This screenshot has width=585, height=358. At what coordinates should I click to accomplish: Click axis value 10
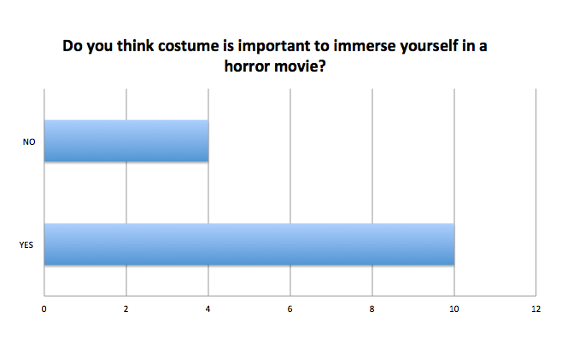(x=454, y=309)
